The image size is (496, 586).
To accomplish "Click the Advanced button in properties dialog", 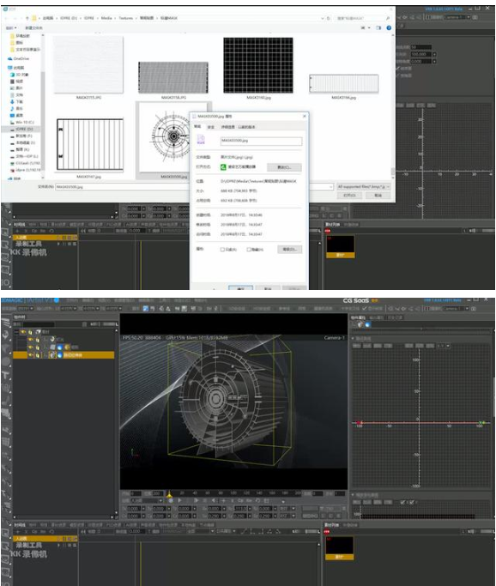I will pyautogui.click(x=290, y=250).
